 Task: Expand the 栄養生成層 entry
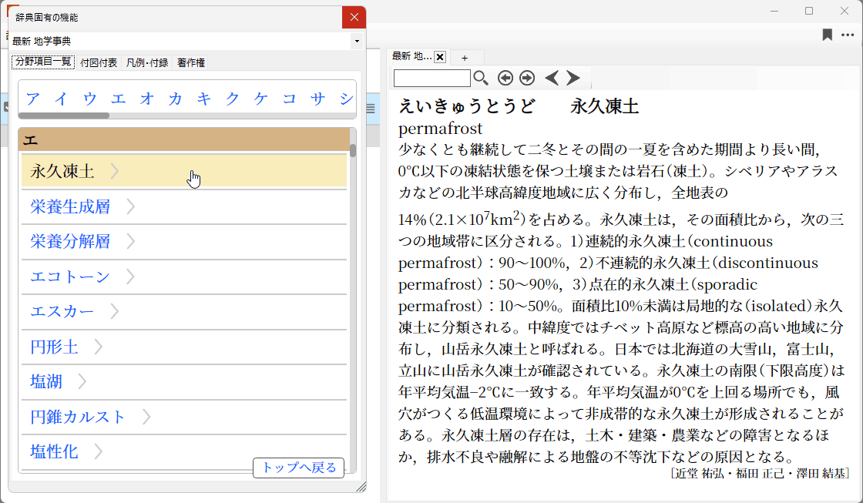(x=131, y=206)
